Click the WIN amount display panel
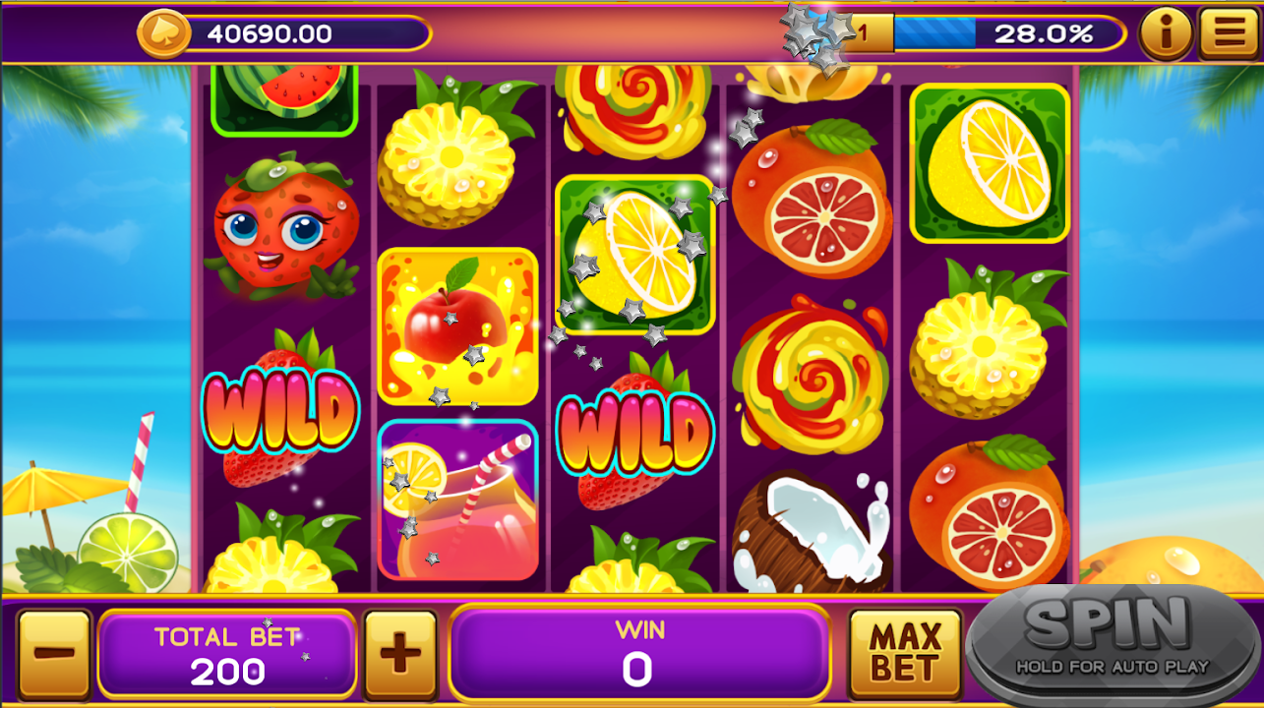 639,653
